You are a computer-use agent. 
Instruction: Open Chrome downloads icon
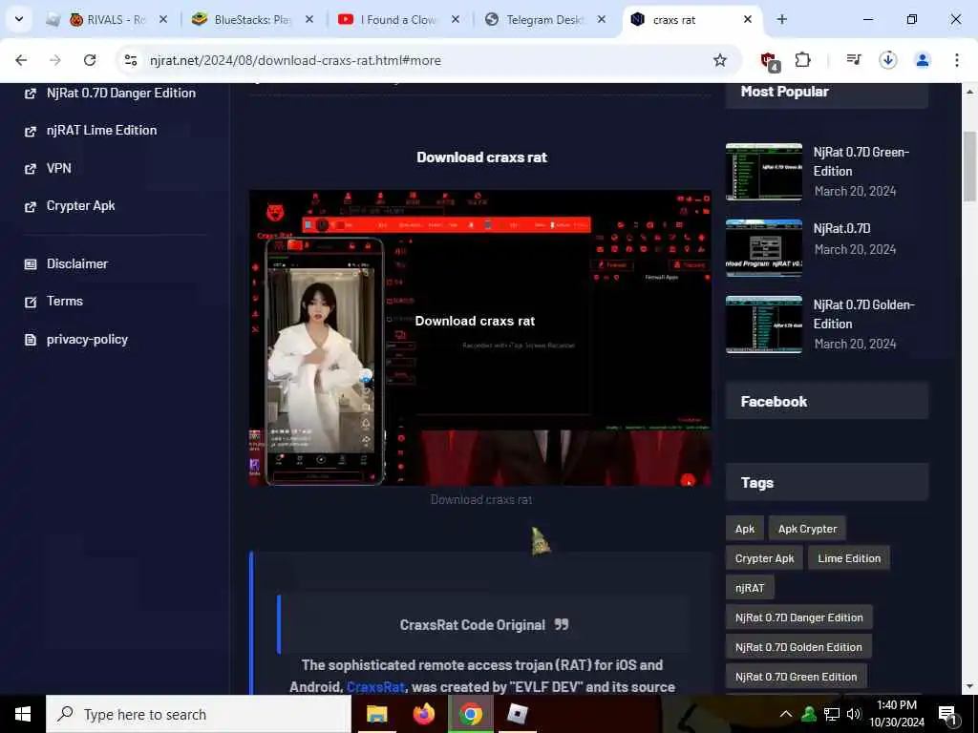tap(887, 60)
